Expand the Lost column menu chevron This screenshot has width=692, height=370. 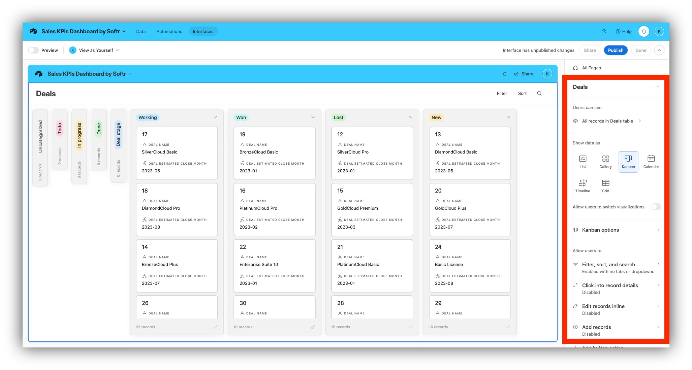[410, 117]
